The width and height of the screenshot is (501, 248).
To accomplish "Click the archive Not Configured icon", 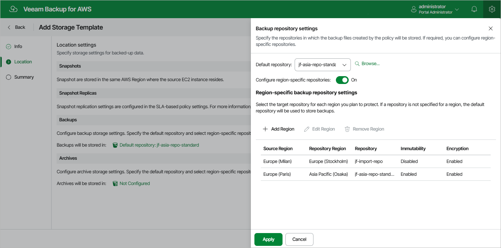I will click(115, 184).
